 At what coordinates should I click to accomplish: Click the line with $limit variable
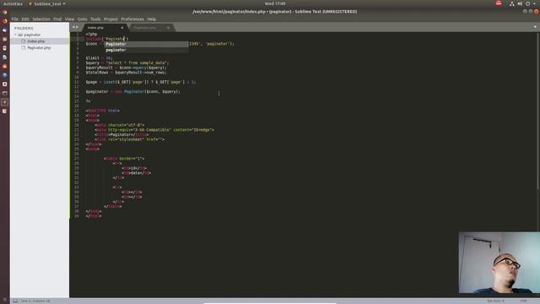coord(100,58)
